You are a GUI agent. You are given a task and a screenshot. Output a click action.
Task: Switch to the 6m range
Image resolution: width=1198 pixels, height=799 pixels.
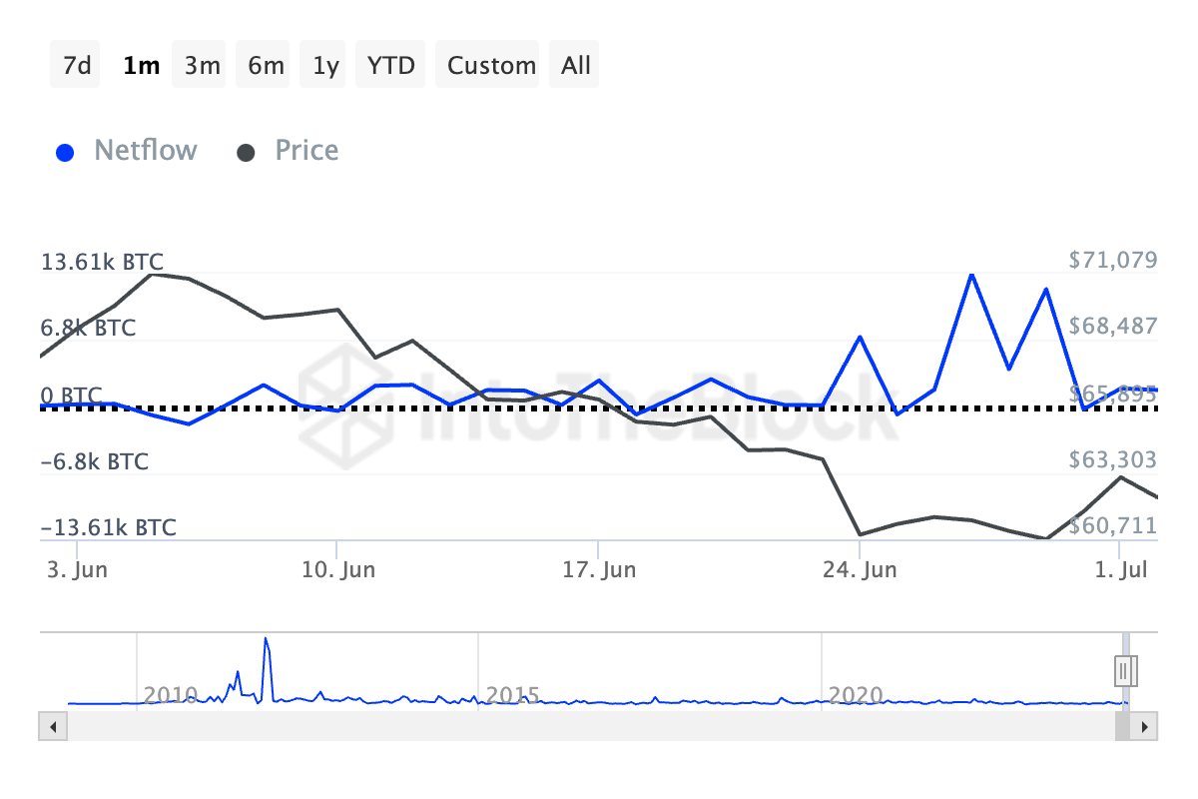point(266,66)
